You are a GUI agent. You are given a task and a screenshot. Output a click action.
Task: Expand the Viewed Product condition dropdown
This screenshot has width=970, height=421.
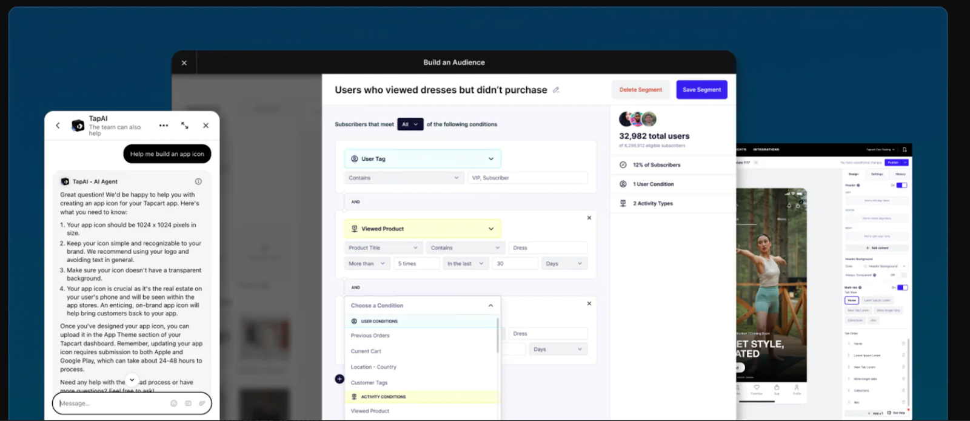[423, 229]
